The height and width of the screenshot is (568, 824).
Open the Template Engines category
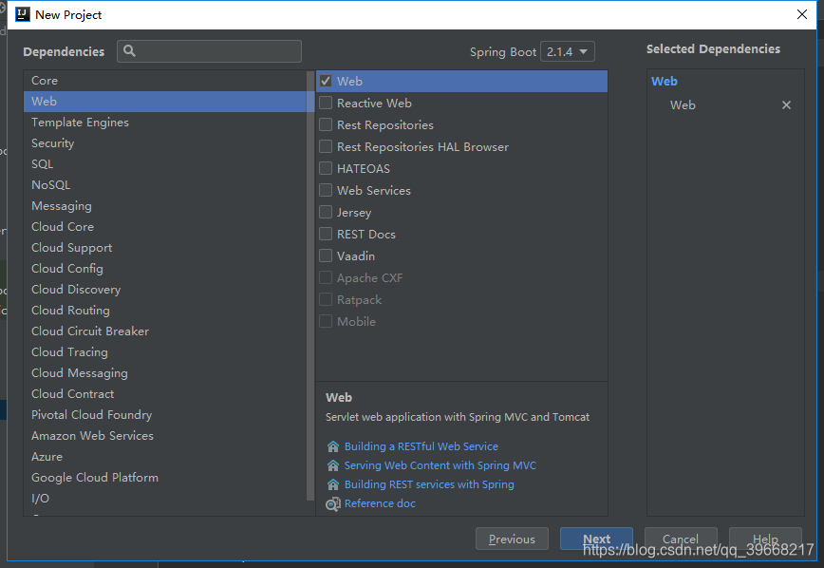pyautogui.click(x=165, y=123)
